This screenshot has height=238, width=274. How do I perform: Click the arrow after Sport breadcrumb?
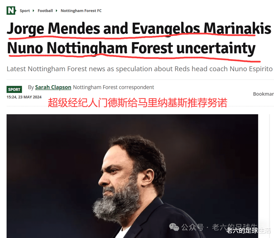(33, 11)
